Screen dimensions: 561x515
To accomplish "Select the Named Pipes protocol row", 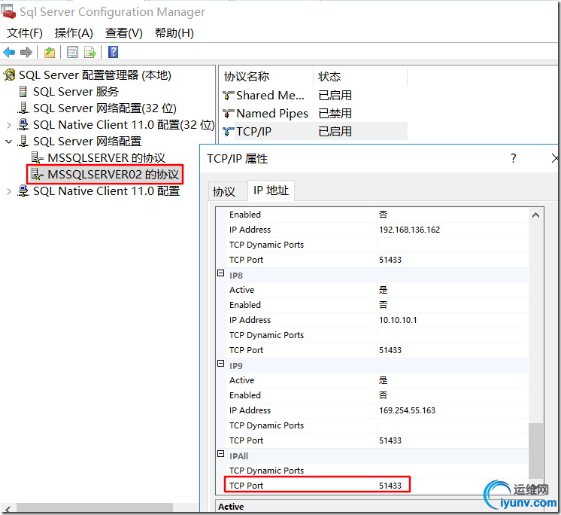I will tap(314, 114).
